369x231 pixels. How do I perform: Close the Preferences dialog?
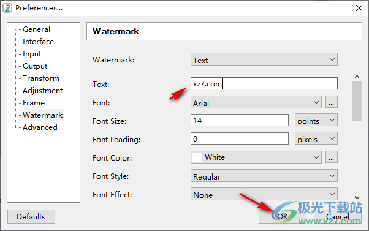click(x=359, y=8)
